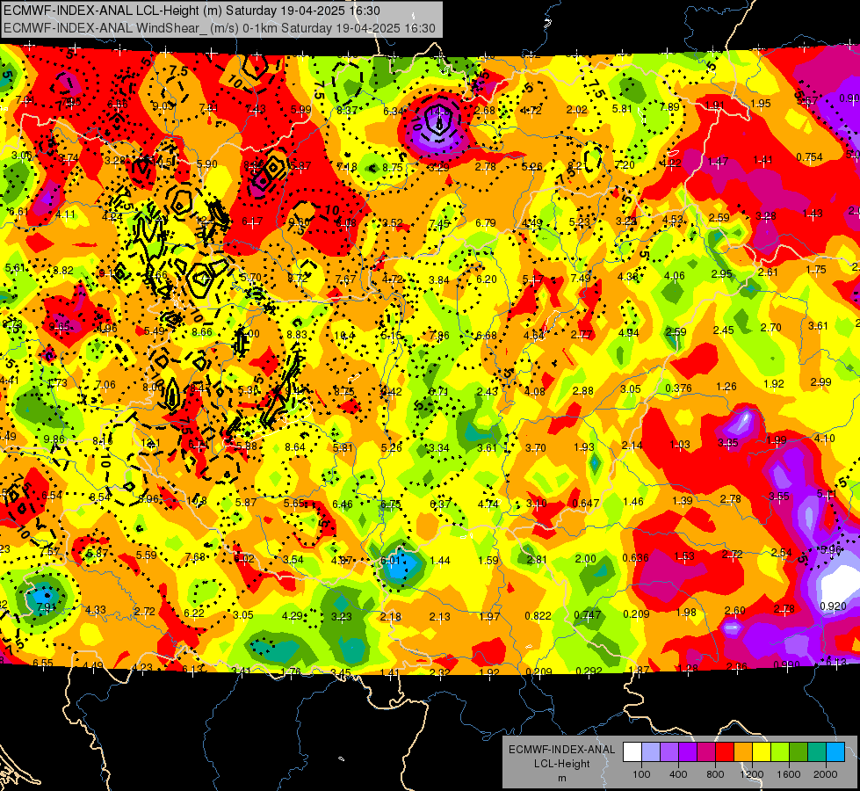This screenshot has width=860, height=791.
Task: Click the sky-blue legend swatch above 2000
Action: (x=836, y=752)
